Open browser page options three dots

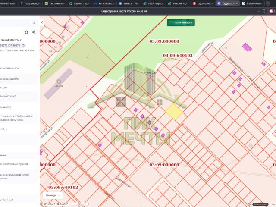coord(258,11)
